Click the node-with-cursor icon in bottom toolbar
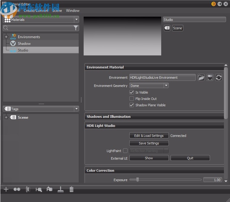The image size is (230, 202). click(39, 190)
